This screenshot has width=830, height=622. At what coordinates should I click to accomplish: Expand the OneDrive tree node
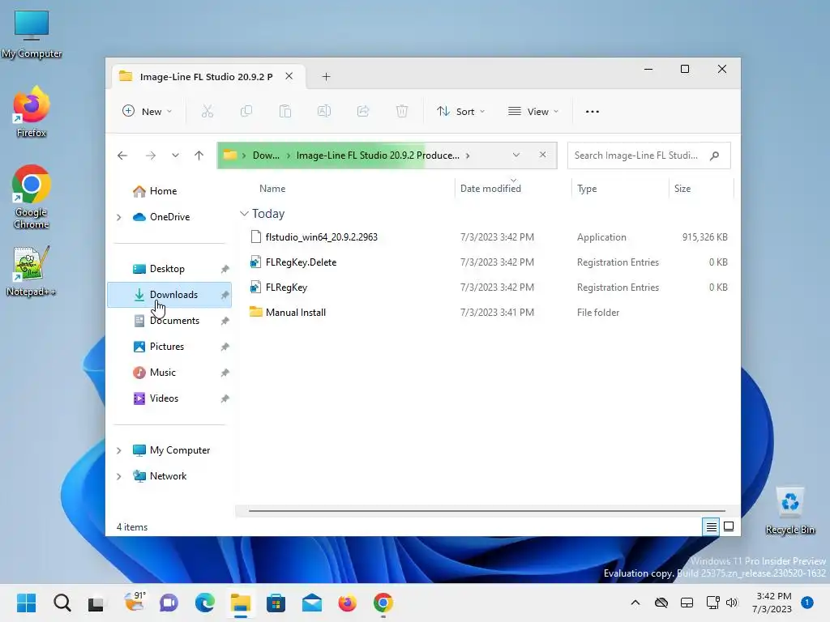point(119,217)
